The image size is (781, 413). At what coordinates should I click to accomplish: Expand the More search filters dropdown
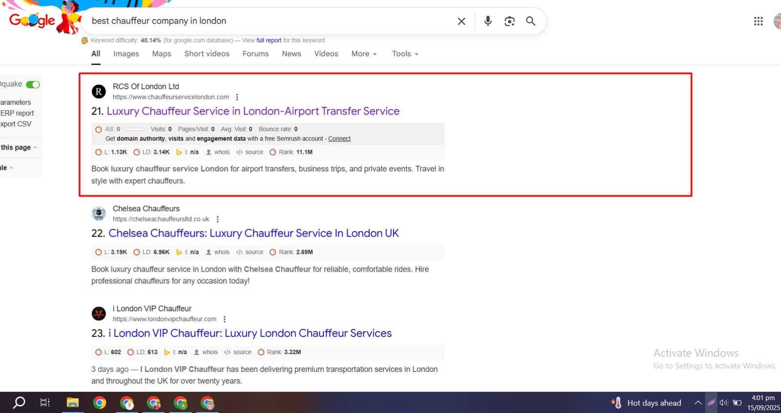tap(364, 54)
